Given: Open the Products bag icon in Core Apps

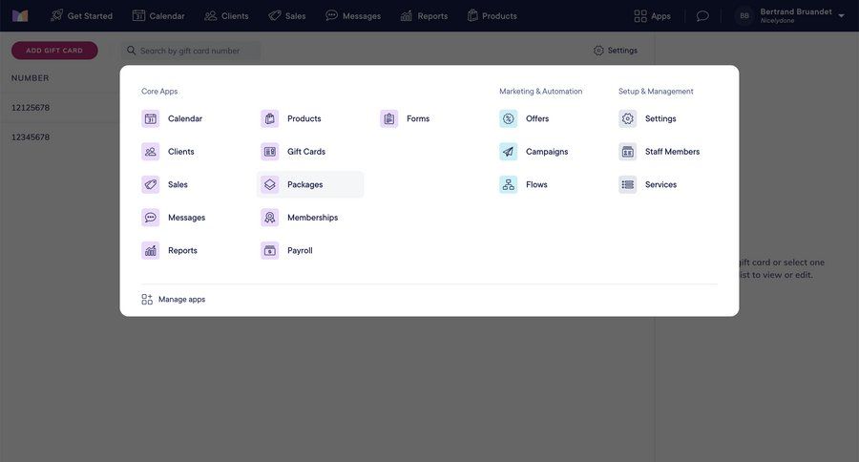Looking at the screenshot, I should [269, 118].
